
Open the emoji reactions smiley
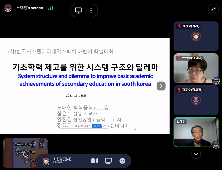click(122, 161)
